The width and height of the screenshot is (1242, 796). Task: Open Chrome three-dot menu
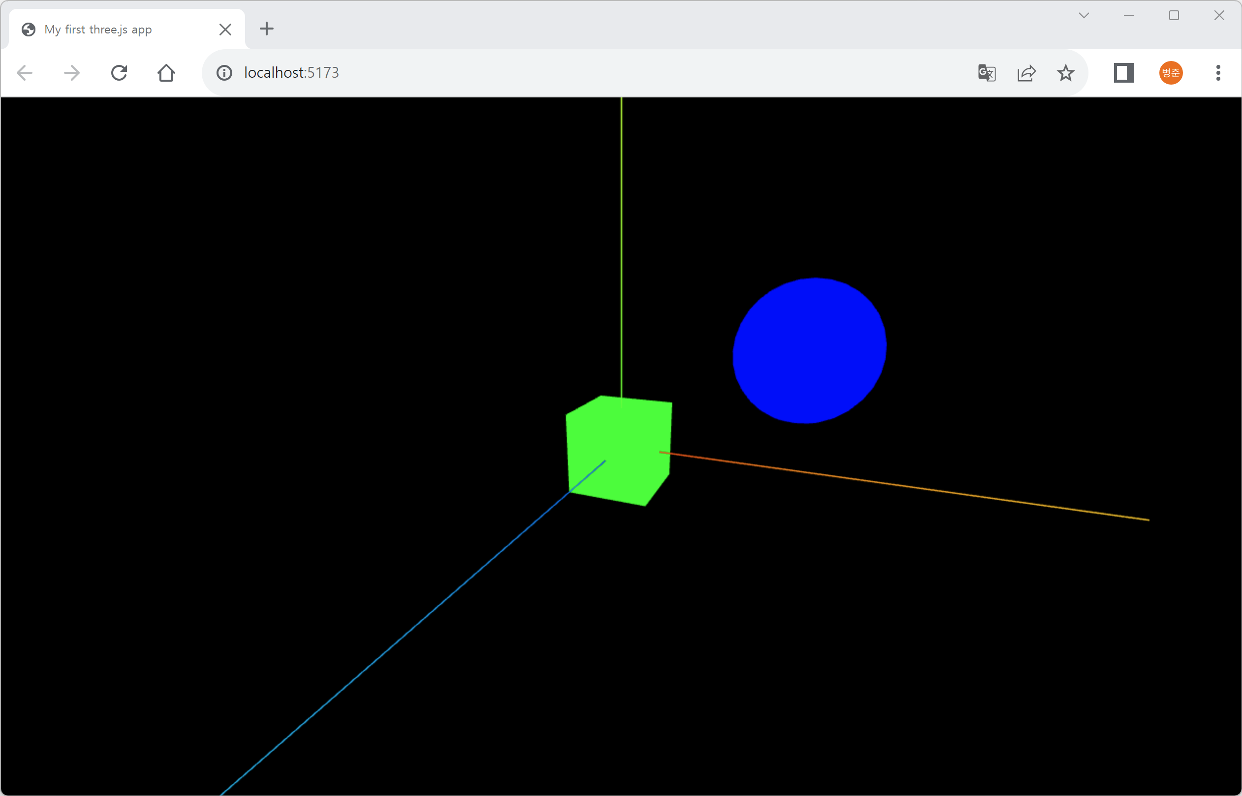pos(1218,73)
